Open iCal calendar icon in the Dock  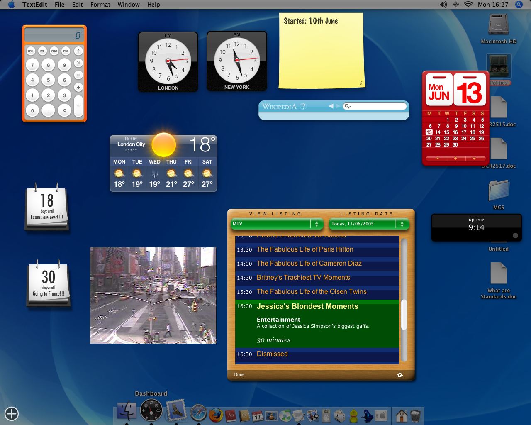pos(258,415)
